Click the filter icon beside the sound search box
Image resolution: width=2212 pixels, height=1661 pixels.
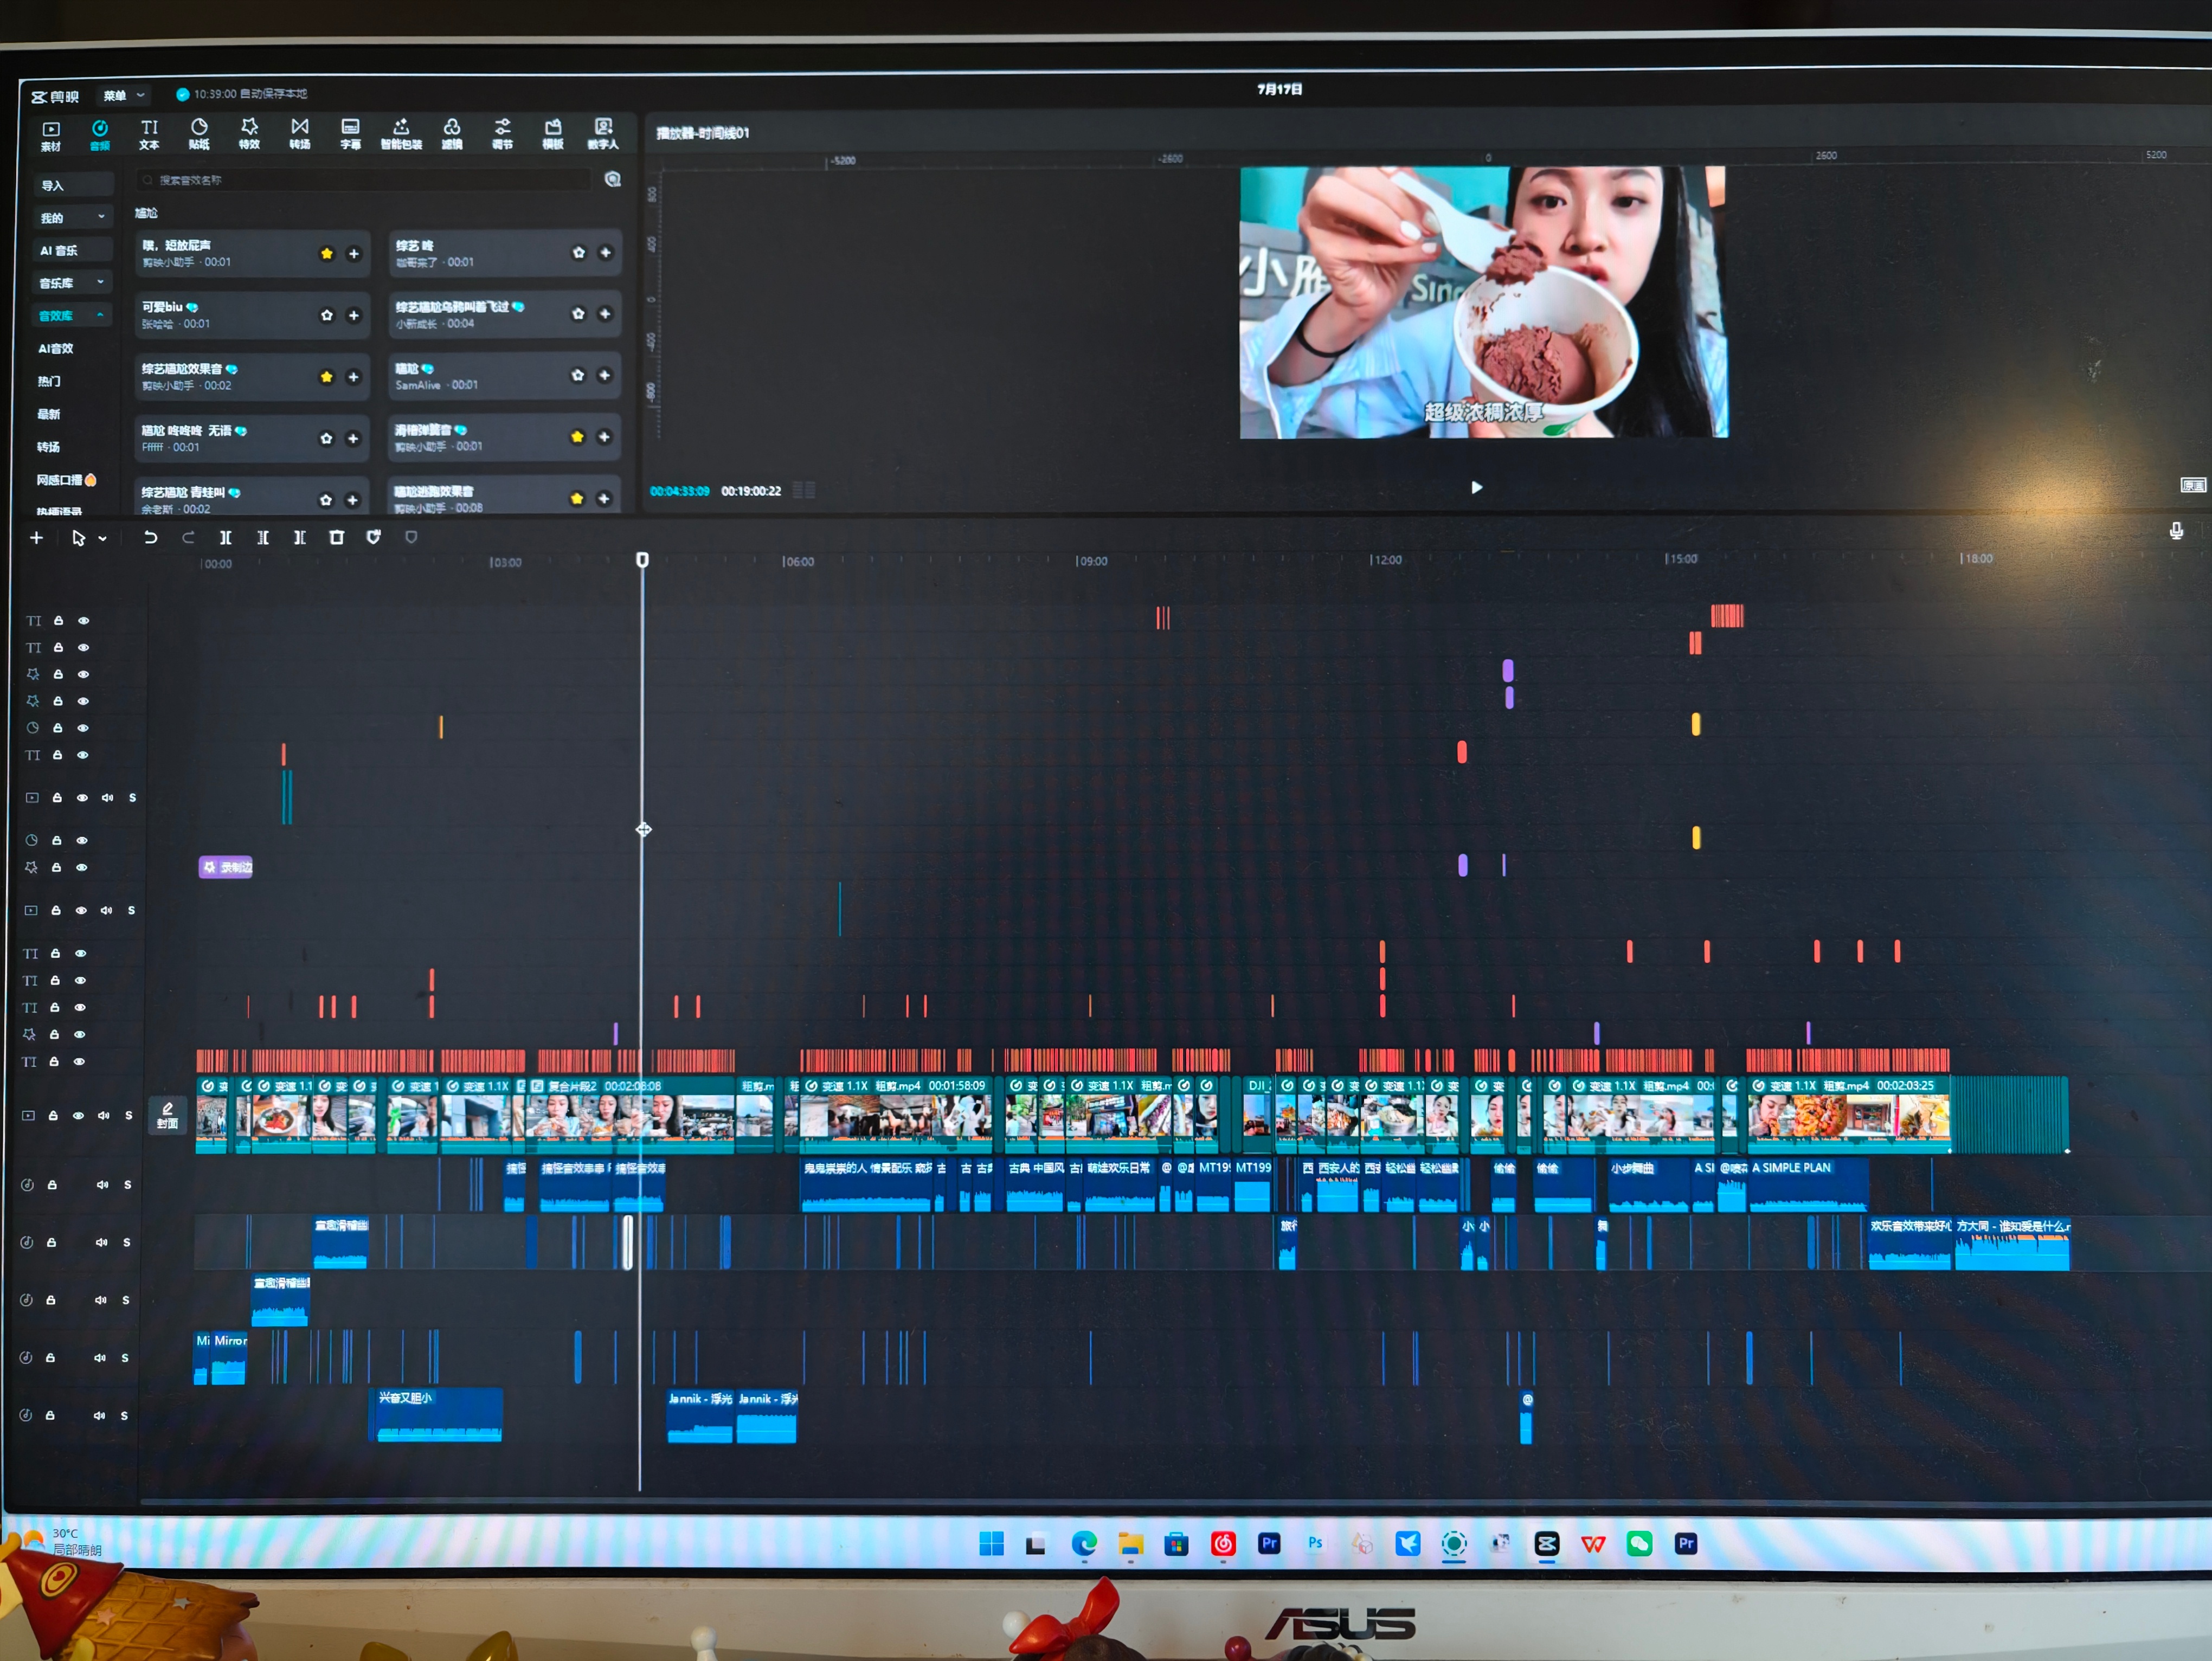(613, 179)
